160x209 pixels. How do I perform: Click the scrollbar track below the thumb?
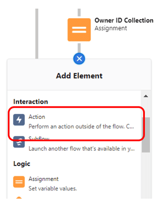146,175
